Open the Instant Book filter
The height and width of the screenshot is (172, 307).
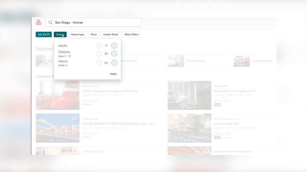pyautogui.click(x=111, y=34)
